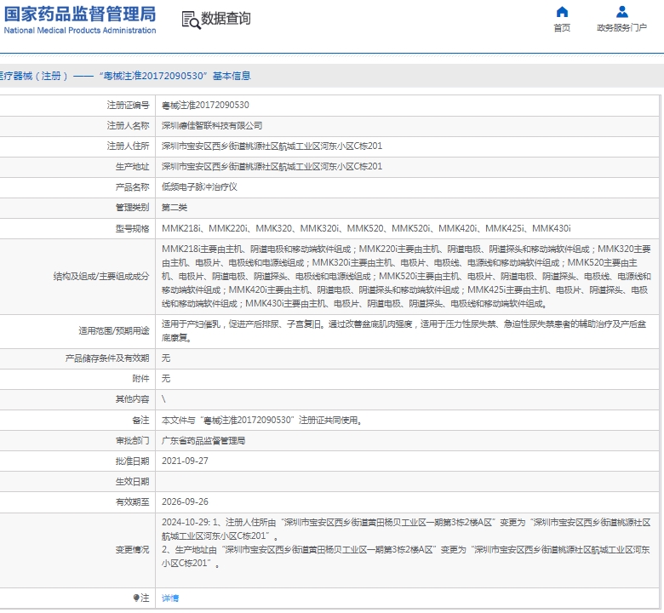This screenshot has width=664, height=613.
Task: Click the 型号规格 label
Action: coord(132,228)
